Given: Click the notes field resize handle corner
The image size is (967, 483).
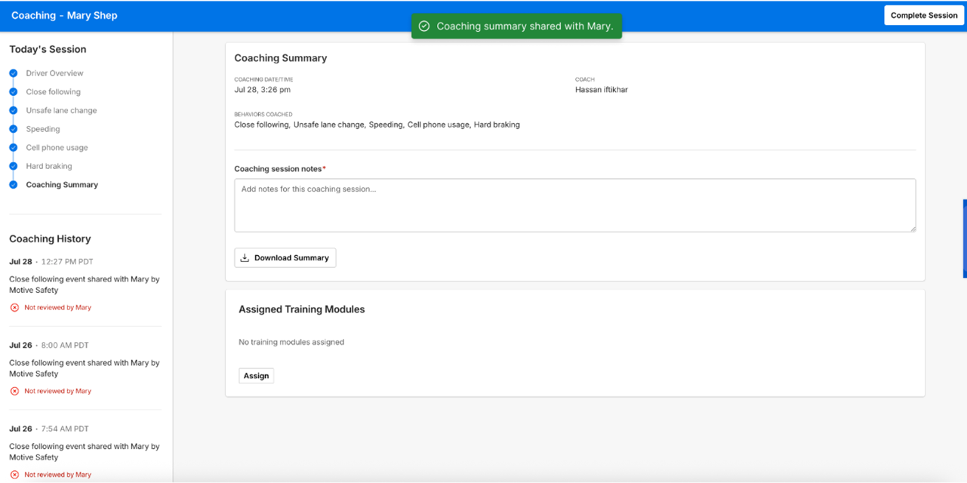Looking at the screenshot, I should tap(912, 228).
